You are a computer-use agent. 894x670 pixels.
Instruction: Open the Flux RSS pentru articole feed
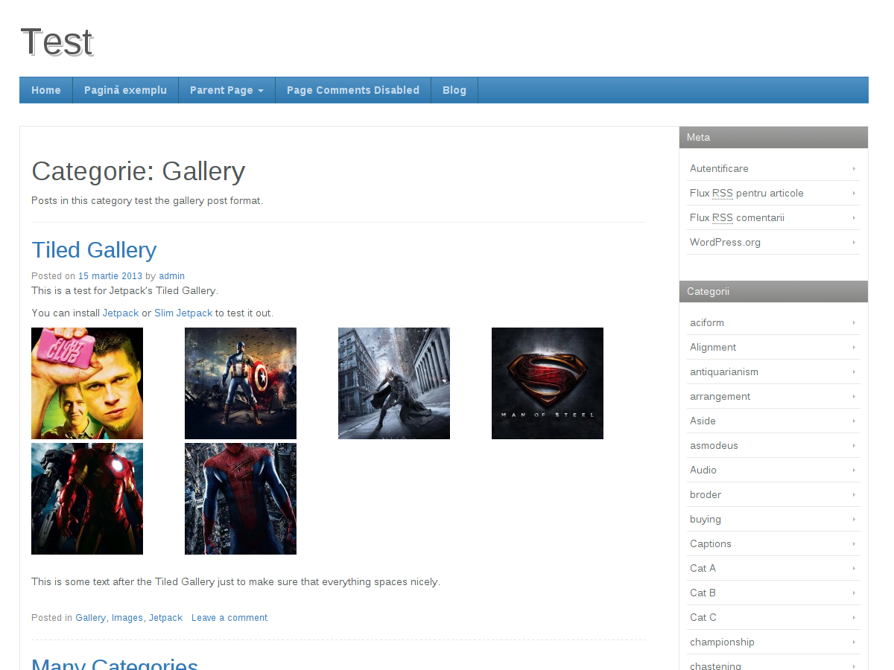pos(746,193)
